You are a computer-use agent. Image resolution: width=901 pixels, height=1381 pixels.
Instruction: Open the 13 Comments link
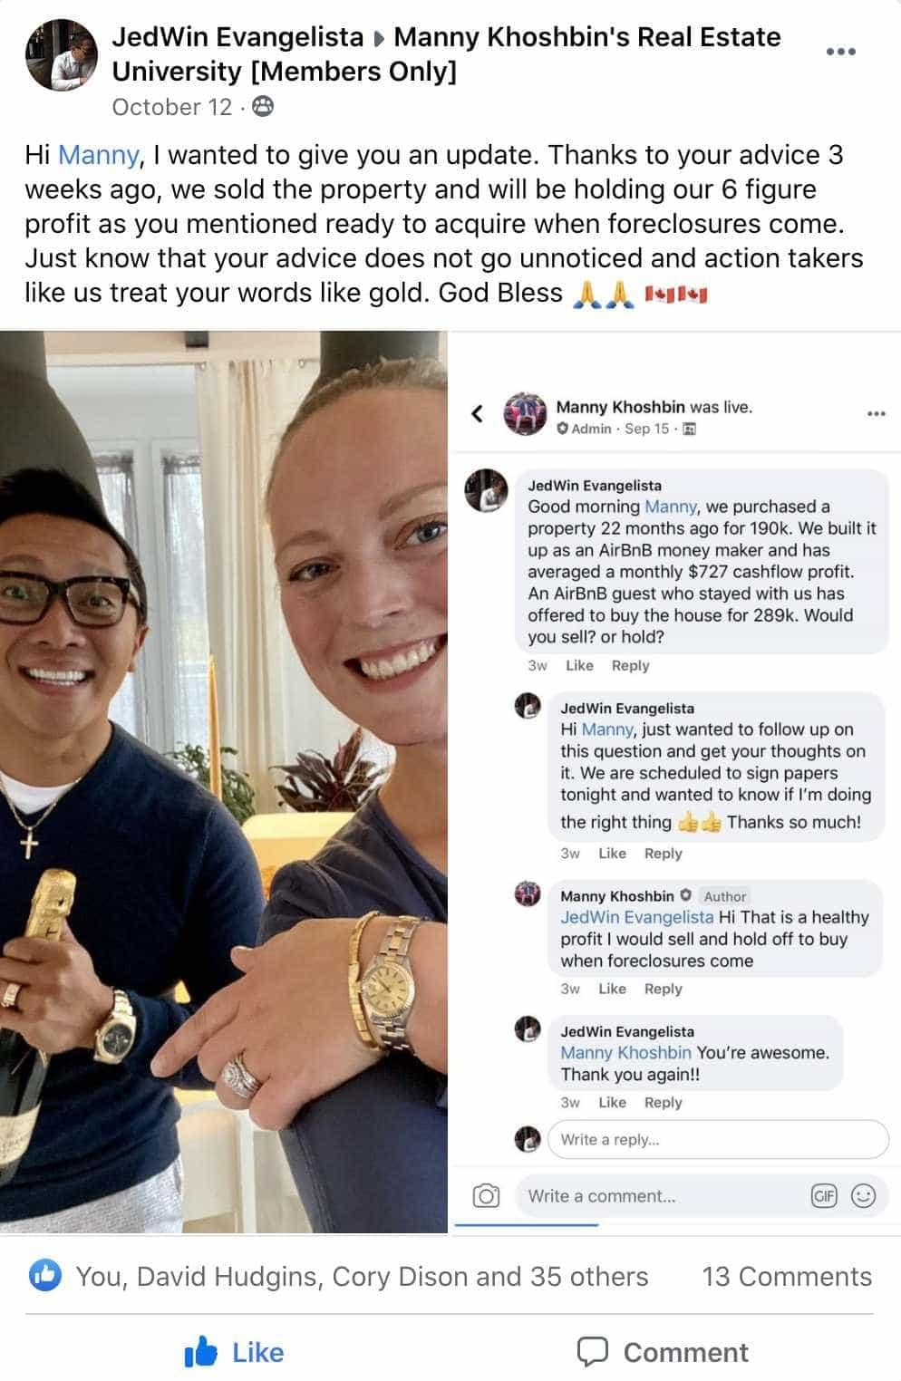787,1276
